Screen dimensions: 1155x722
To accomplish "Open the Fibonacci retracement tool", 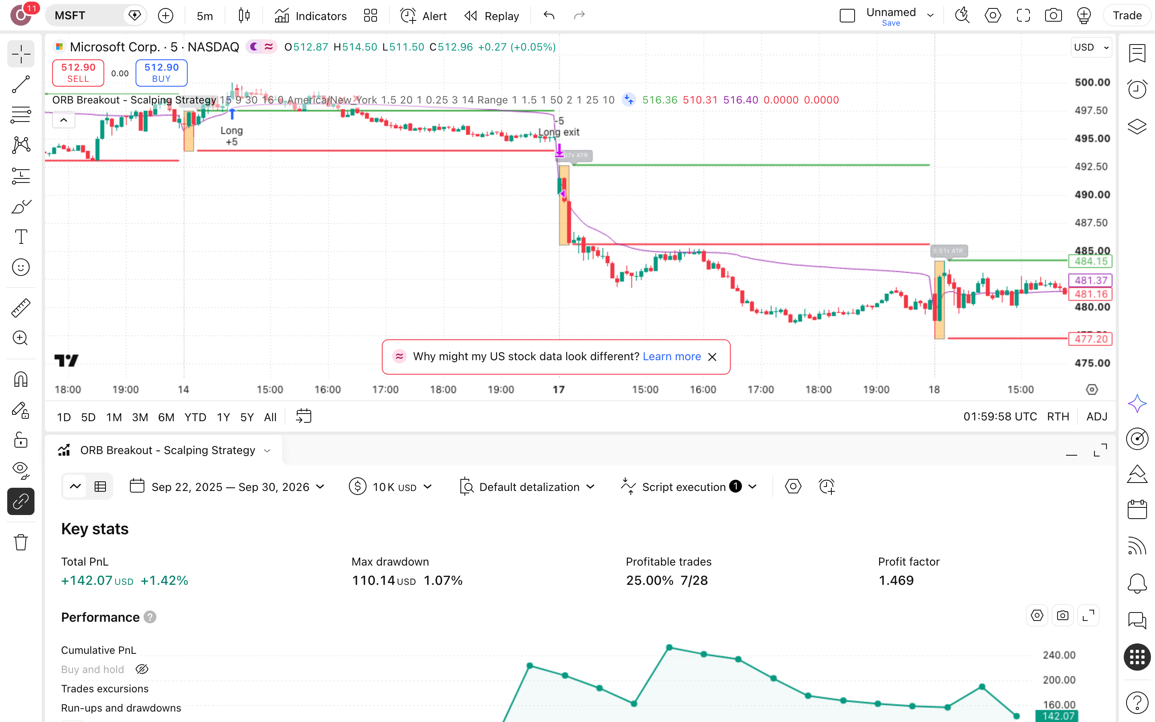I will click(20, 115).
